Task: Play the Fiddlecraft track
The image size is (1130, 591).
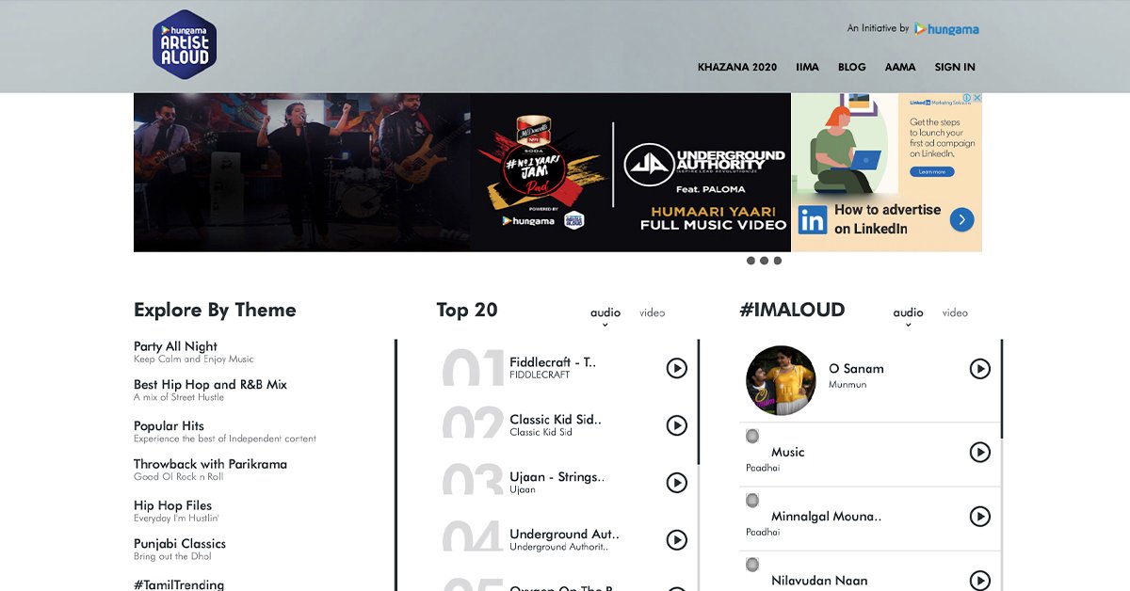Action: [x=676, y=368]
